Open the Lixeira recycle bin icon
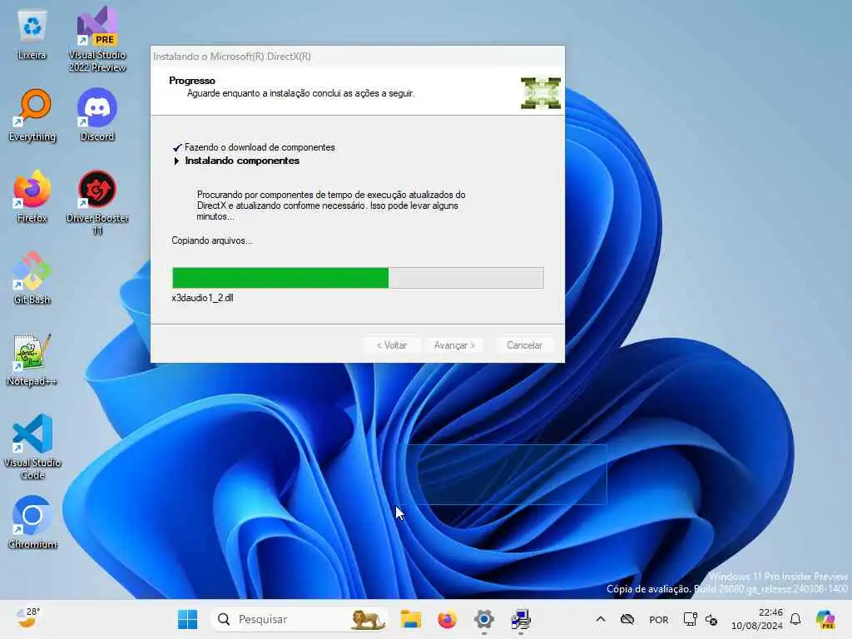This screenshot has width=852, height=639. [32, 34]
